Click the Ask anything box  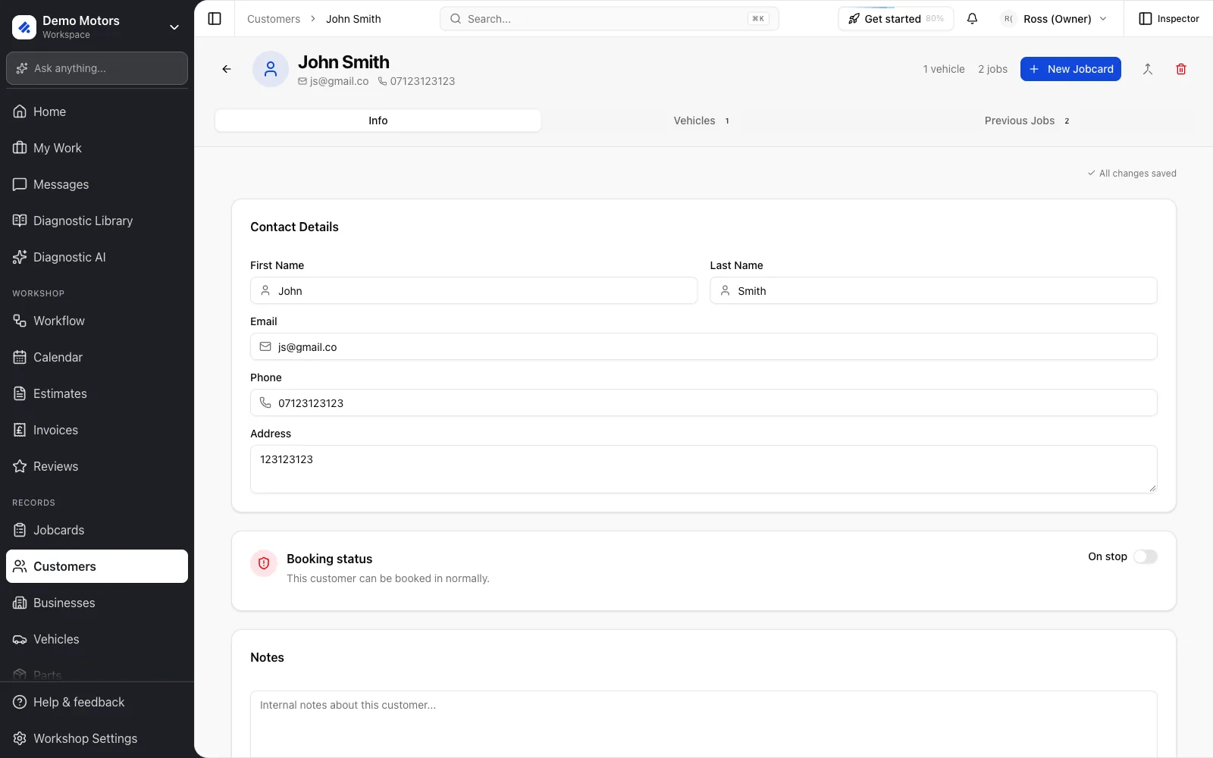[x=97, y=68]
